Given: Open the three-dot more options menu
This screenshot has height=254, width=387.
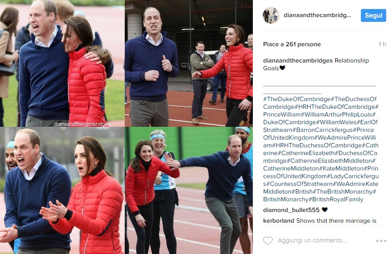Looking at the screenshot, I should pyautogui.click(x=381, y=241).
